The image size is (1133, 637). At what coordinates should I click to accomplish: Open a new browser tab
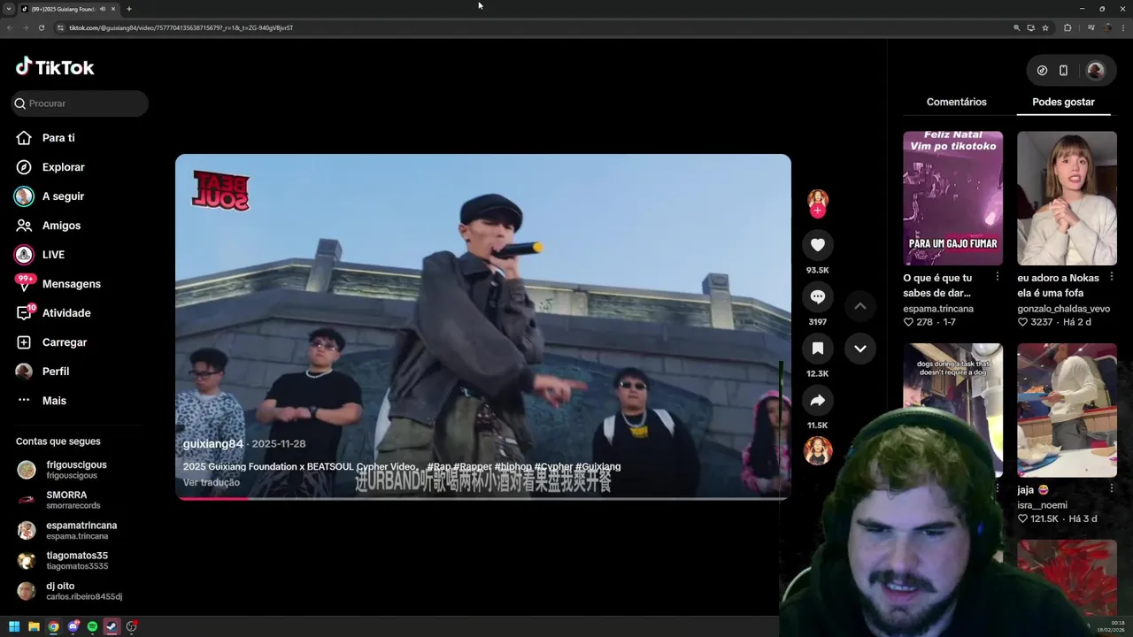[129, 9]
